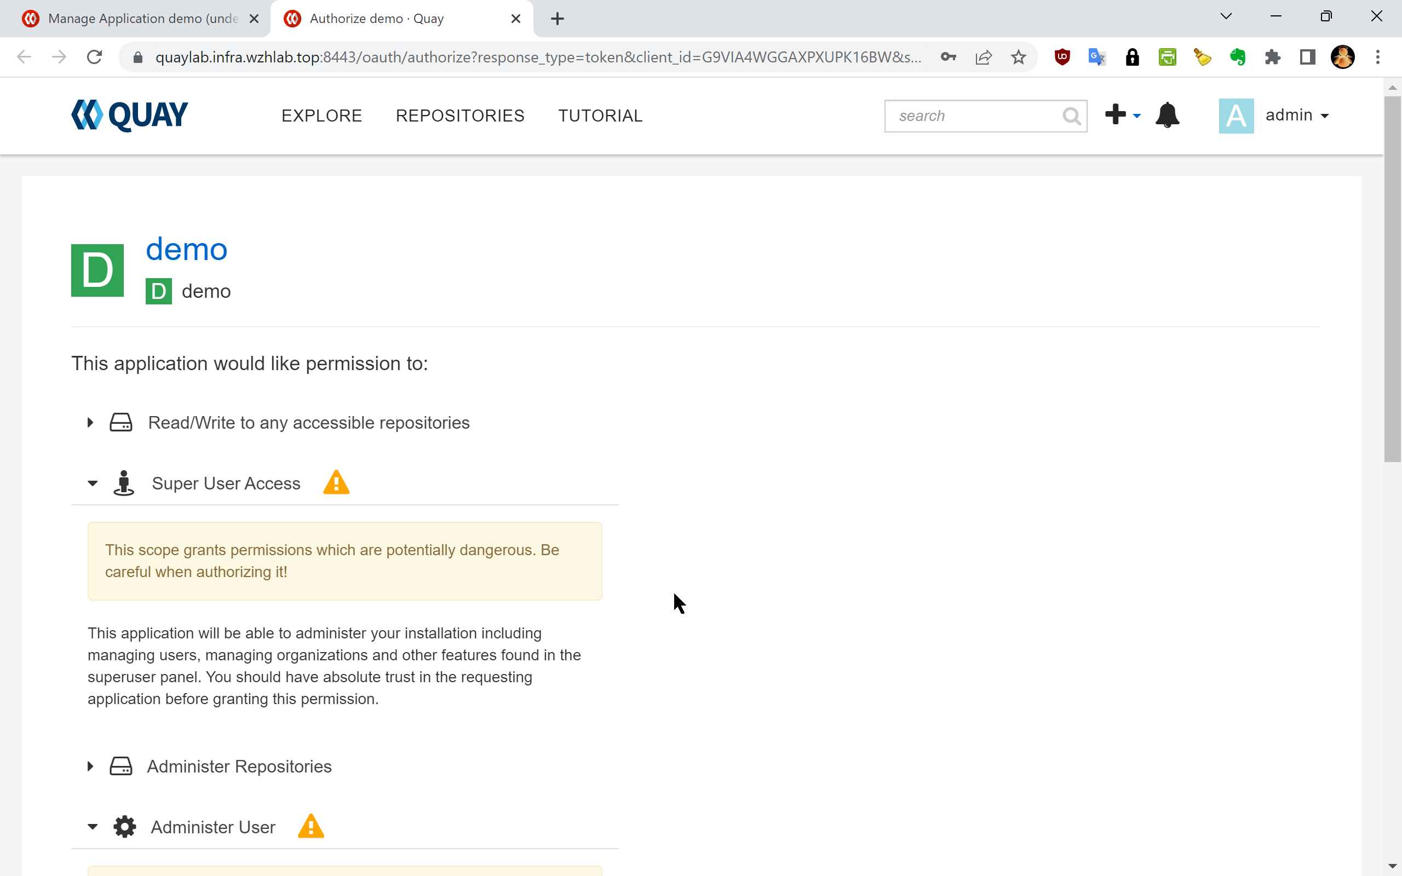Click the plus create-new icon

click(x=1115, y=115)
